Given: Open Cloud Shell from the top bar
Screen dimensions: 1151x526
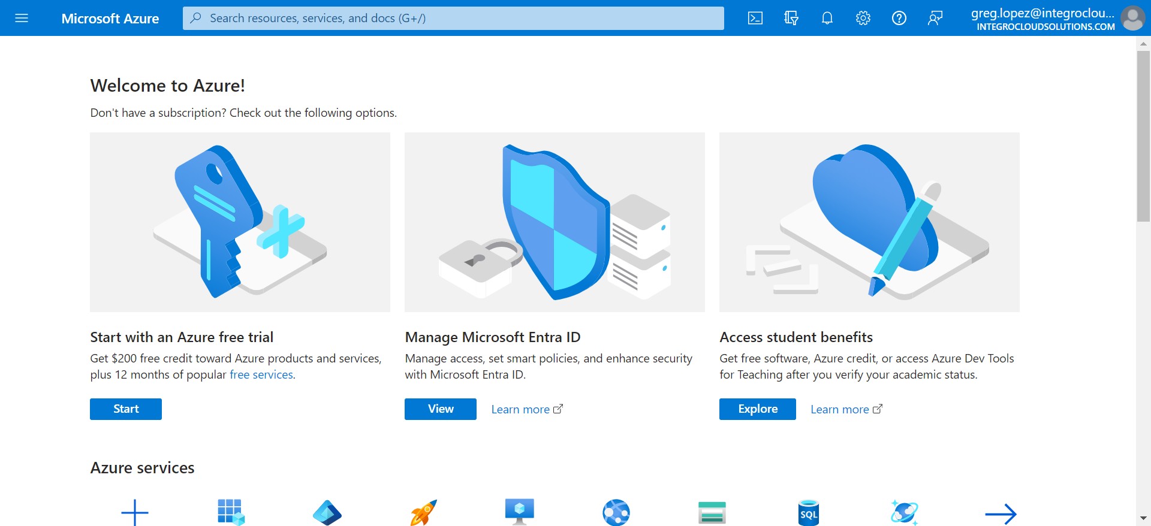Looking at the screenshot, I should click(x=755, y=18).
